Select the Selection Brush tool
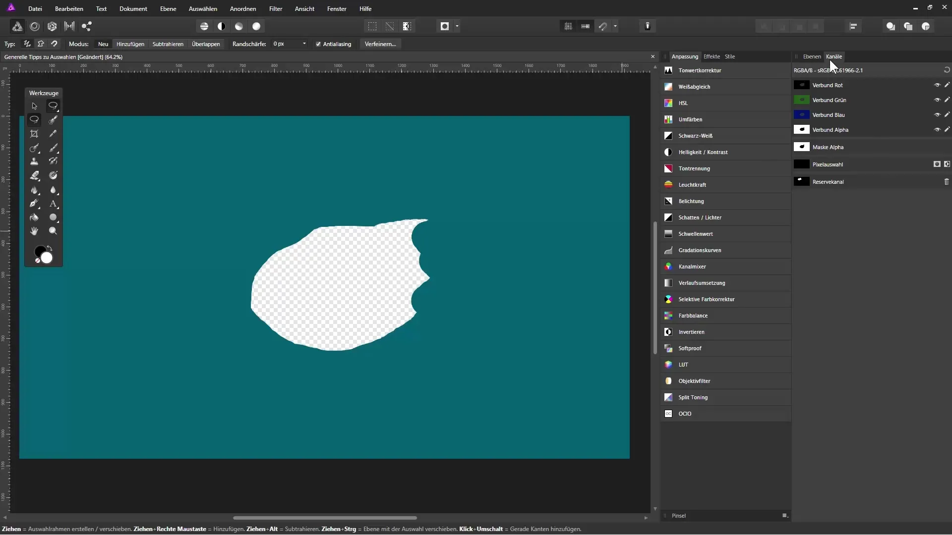 click(x=53, y=120)
